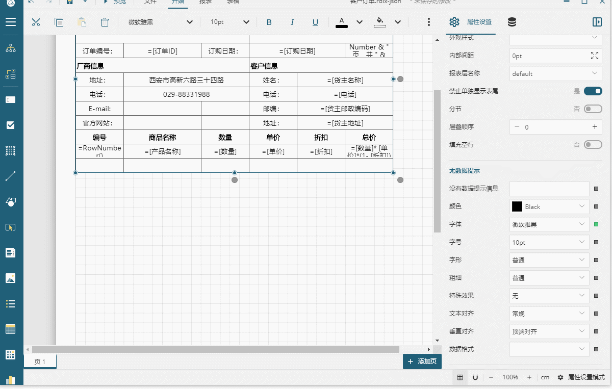Delete the selection with the trash icon

[x=105, y=22]
